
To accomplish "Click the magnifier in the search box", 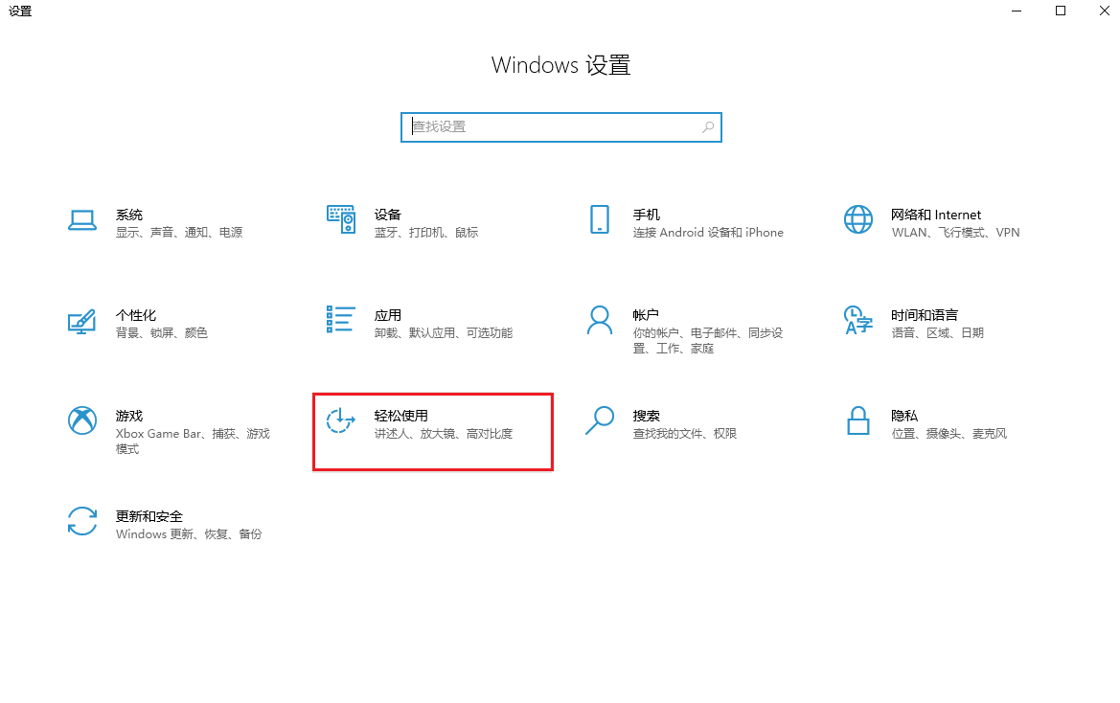I will tap(707, 126).
